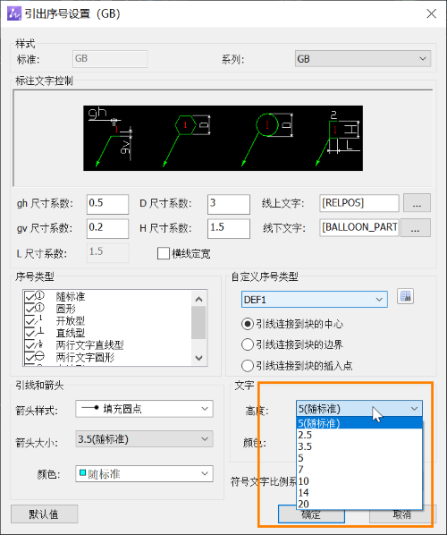
Task: Click the gh 尺寸系数 input field
Action: click(107, 204)
